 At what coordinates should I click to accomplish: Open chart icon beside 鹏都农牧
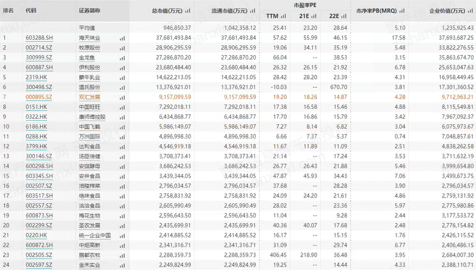point(122,256)
